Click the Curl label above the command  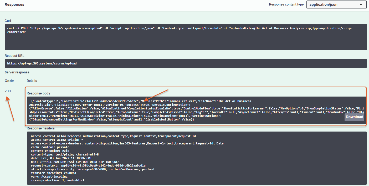click(8, 21)
